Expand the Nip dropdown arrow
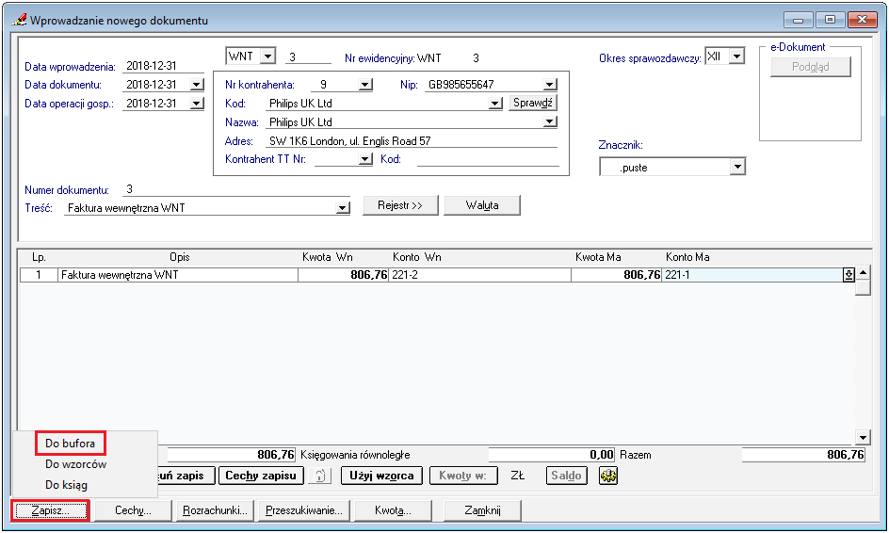The image size is (889, 533). [549, 85]
